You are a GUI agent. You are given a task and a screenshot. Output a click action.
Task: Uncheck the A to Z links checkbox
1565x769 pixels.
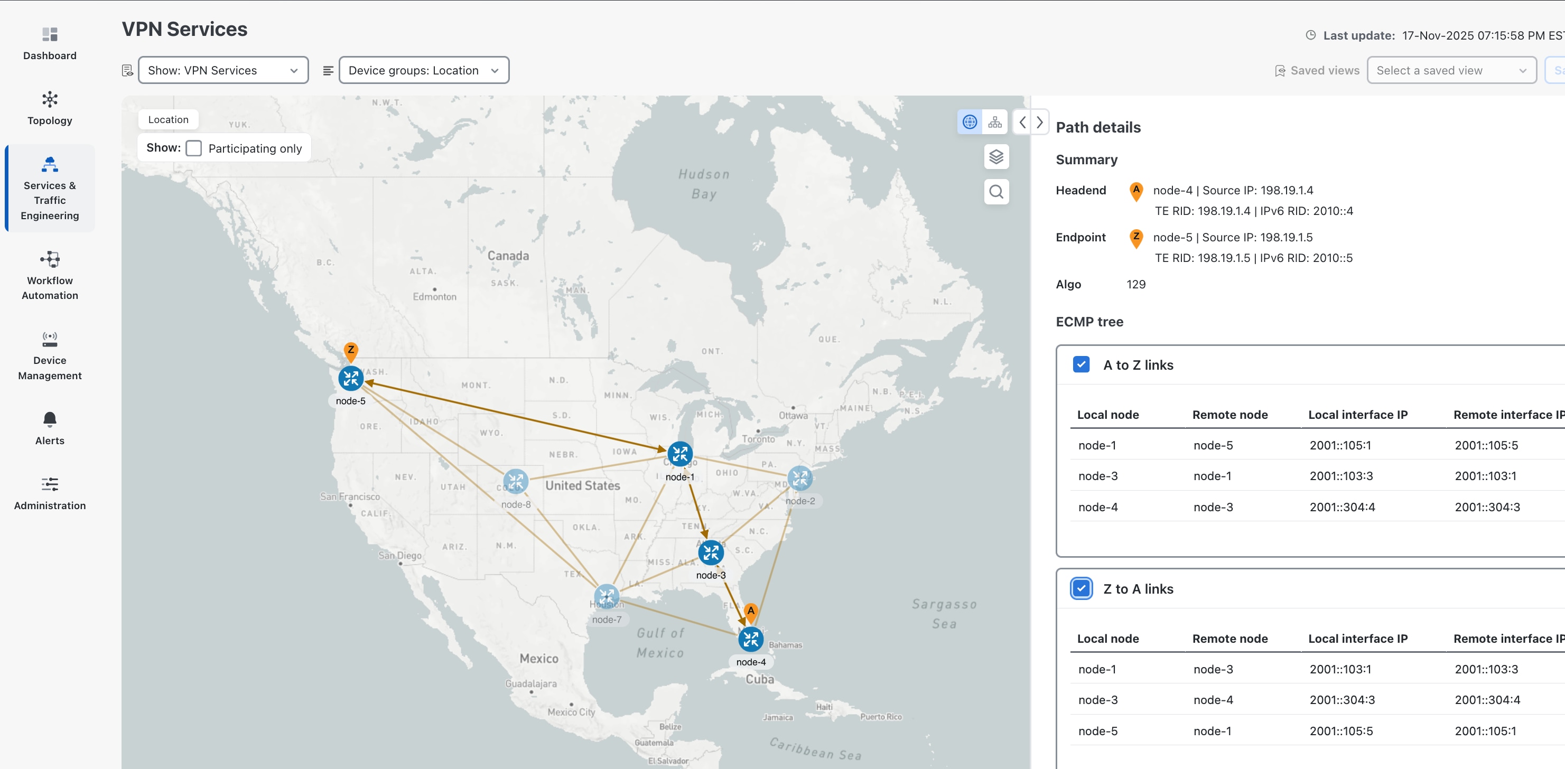click(1082, 364)
